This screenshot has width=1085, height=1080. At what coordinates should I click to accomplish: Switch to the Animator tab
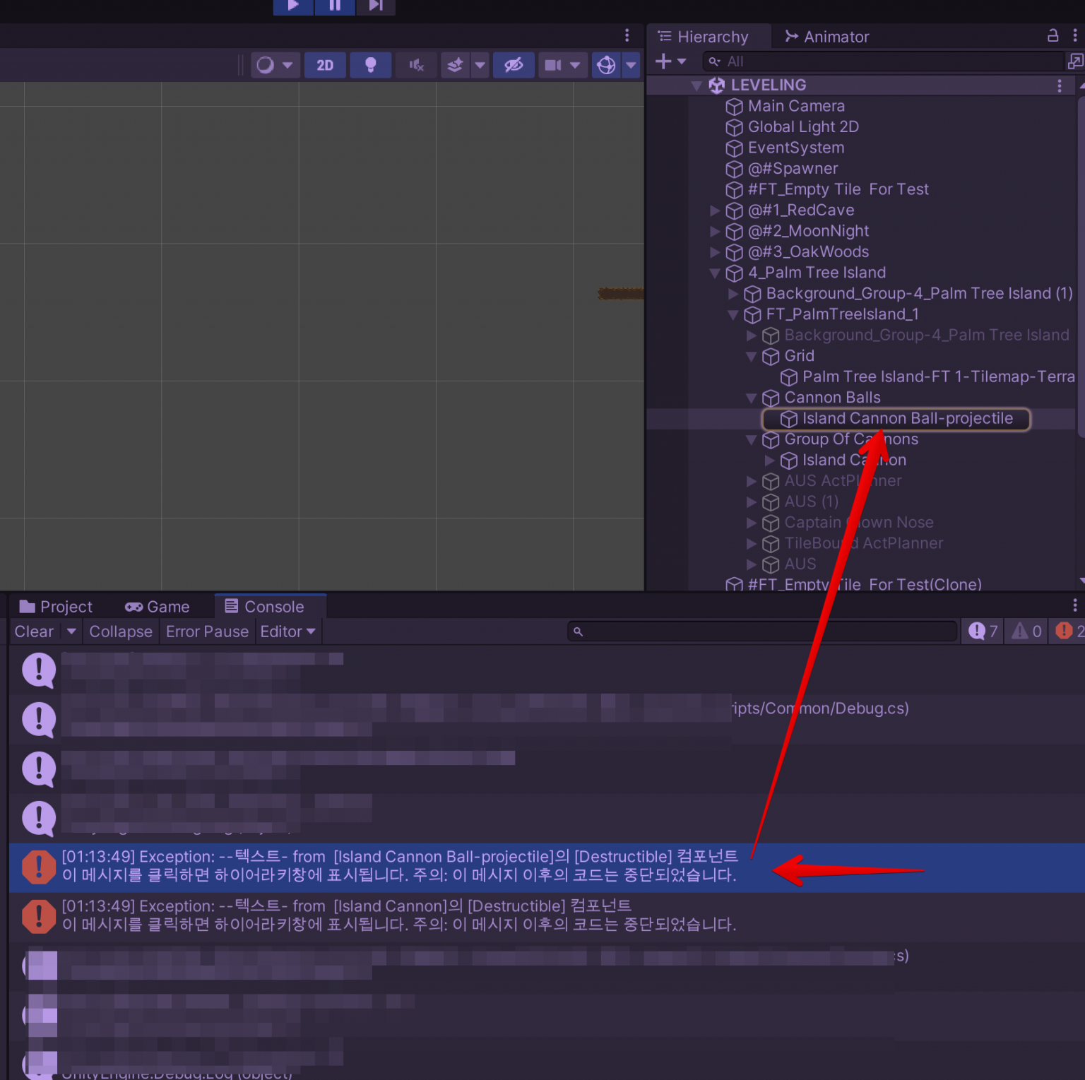(826, 37)
